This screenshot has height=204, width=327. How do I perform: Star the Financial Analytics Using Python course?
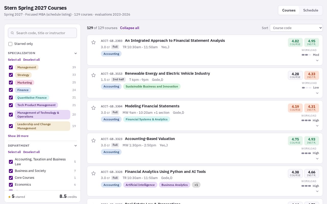click(x=94, y=173)
